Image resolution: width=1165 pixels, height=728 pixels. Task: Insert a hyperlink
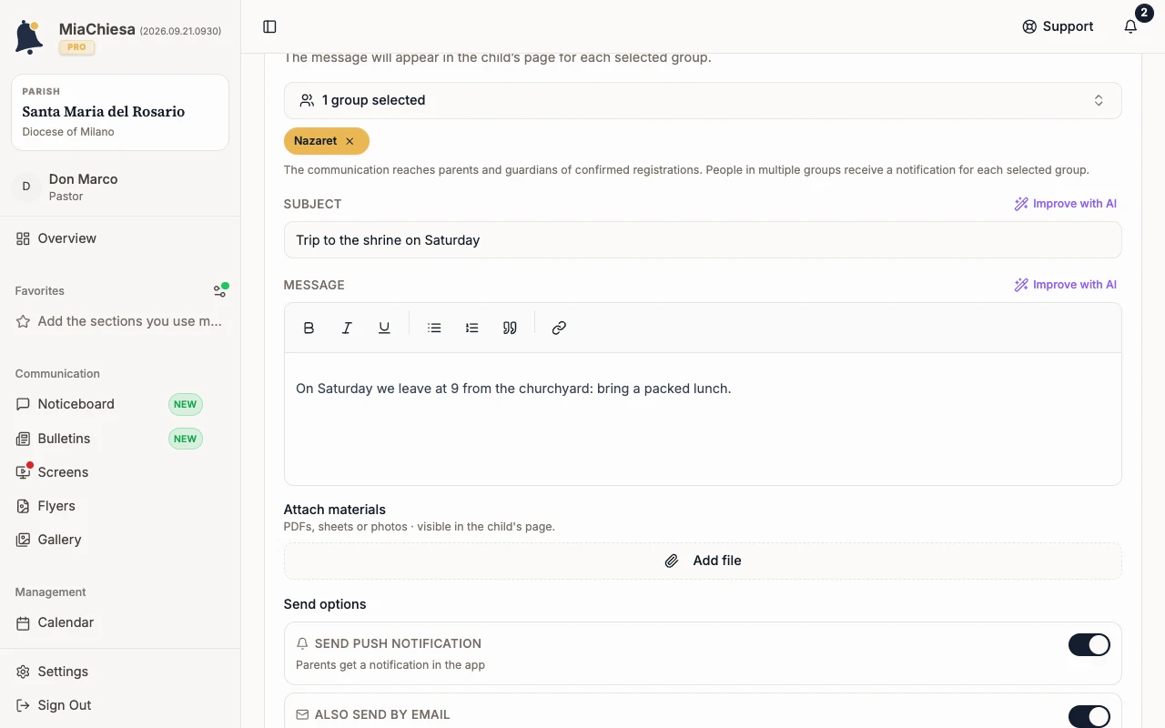pyautogui.click(x=559, y=328)
